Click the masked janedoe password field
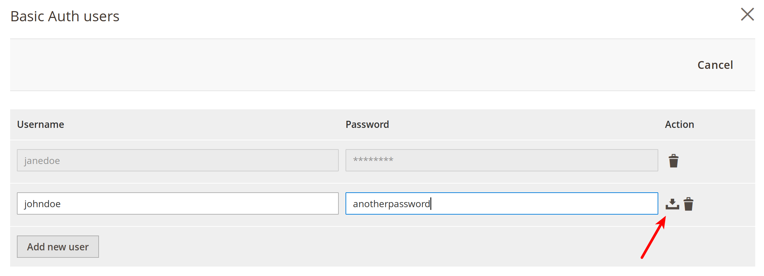This screenshot has height=276, width=764. (502, 160)
